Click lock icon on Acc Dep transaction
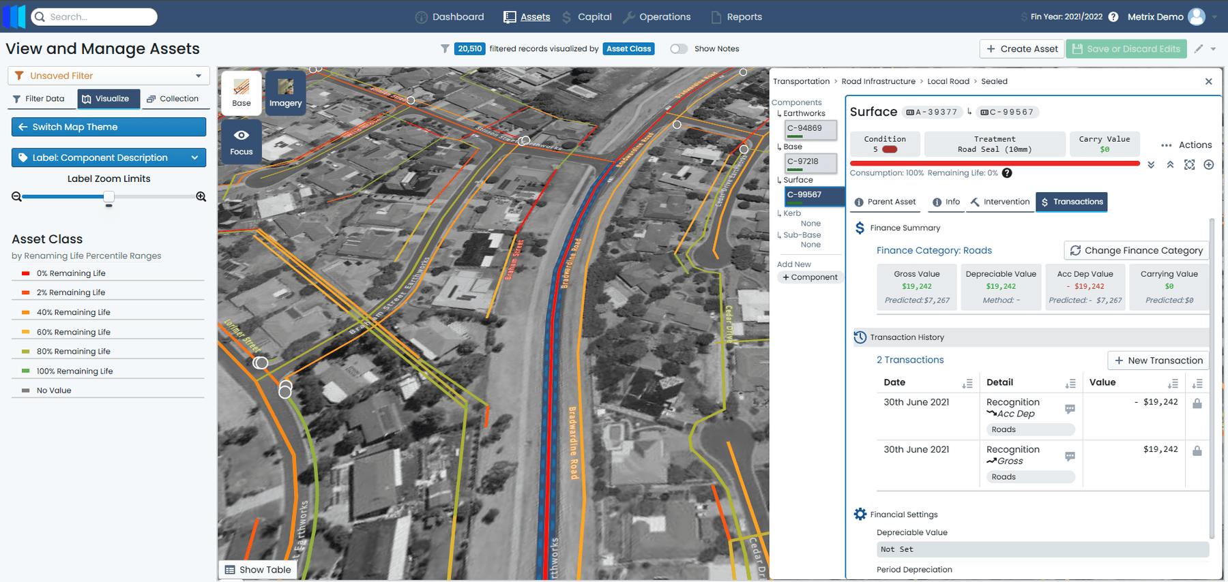1228x582 pixels. [1197, 403]
